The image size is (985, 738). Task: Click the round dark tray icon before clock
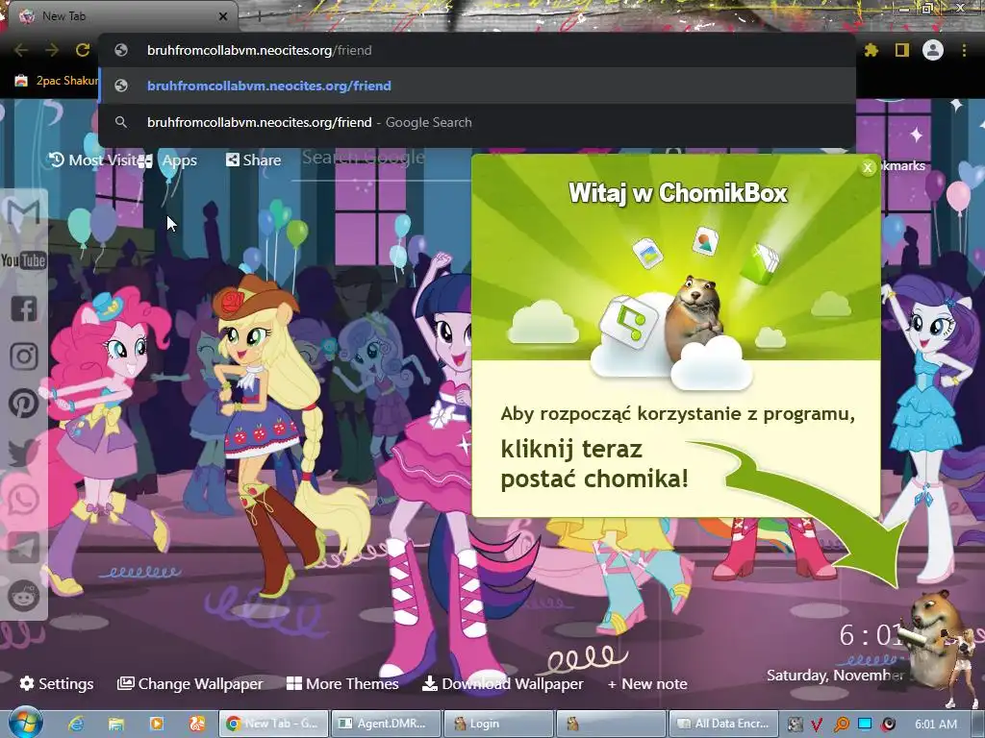[x=888, y=725]
